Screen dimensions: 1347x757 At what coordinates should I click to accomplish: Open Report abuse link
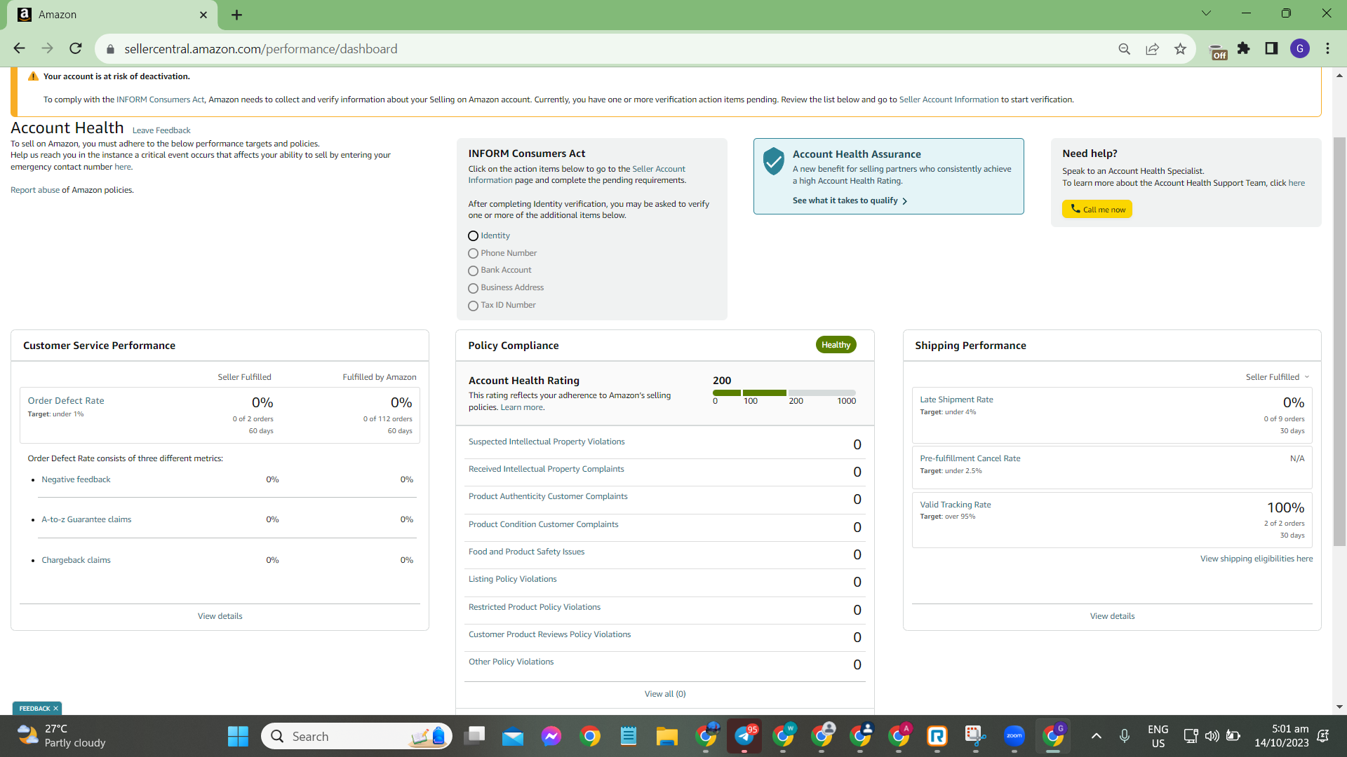[35, 190]
